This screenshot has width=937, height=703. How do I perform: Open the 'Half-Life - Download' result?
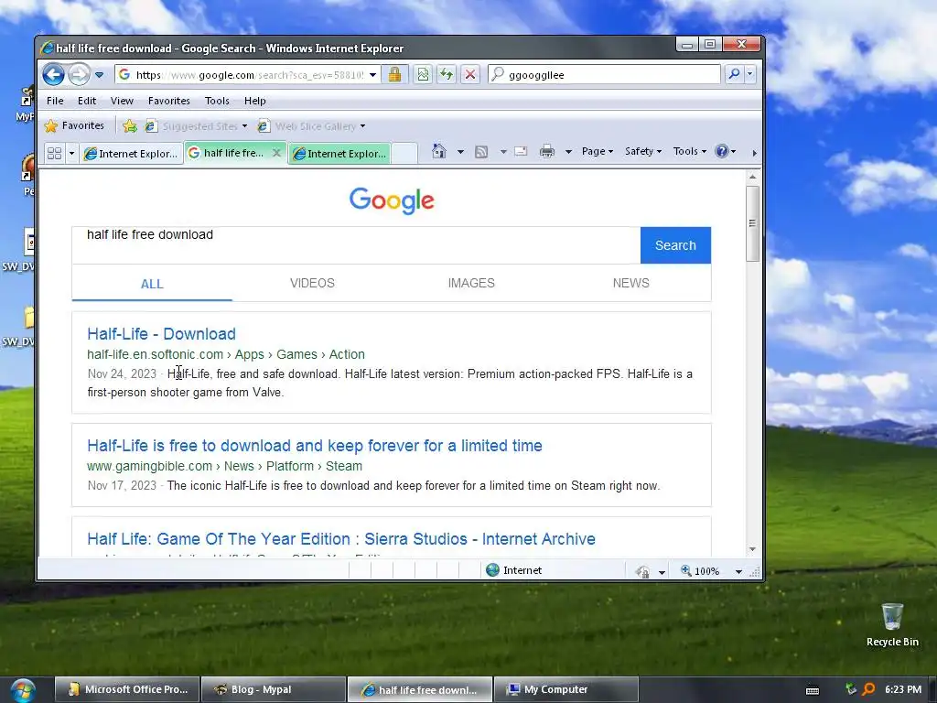tap(161, 333)
